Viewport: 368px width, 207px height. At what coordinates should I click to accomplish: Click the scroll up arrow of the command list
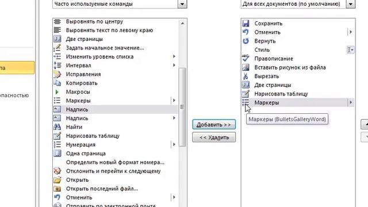(x=182, y=23)
